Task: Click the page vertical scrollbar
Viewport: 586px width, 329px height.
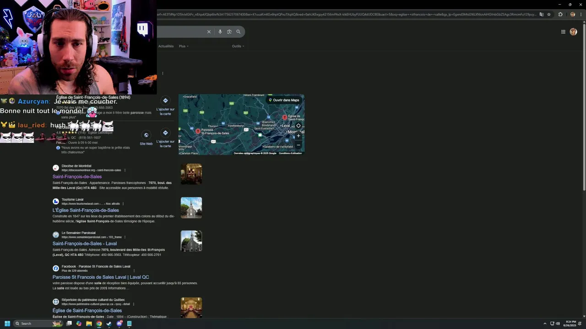Action: coord(584,108)
